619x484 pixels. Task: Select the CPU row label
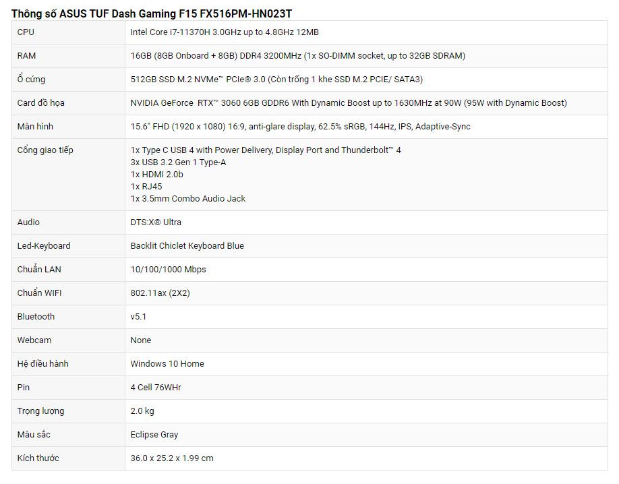(x=26, y=32)
